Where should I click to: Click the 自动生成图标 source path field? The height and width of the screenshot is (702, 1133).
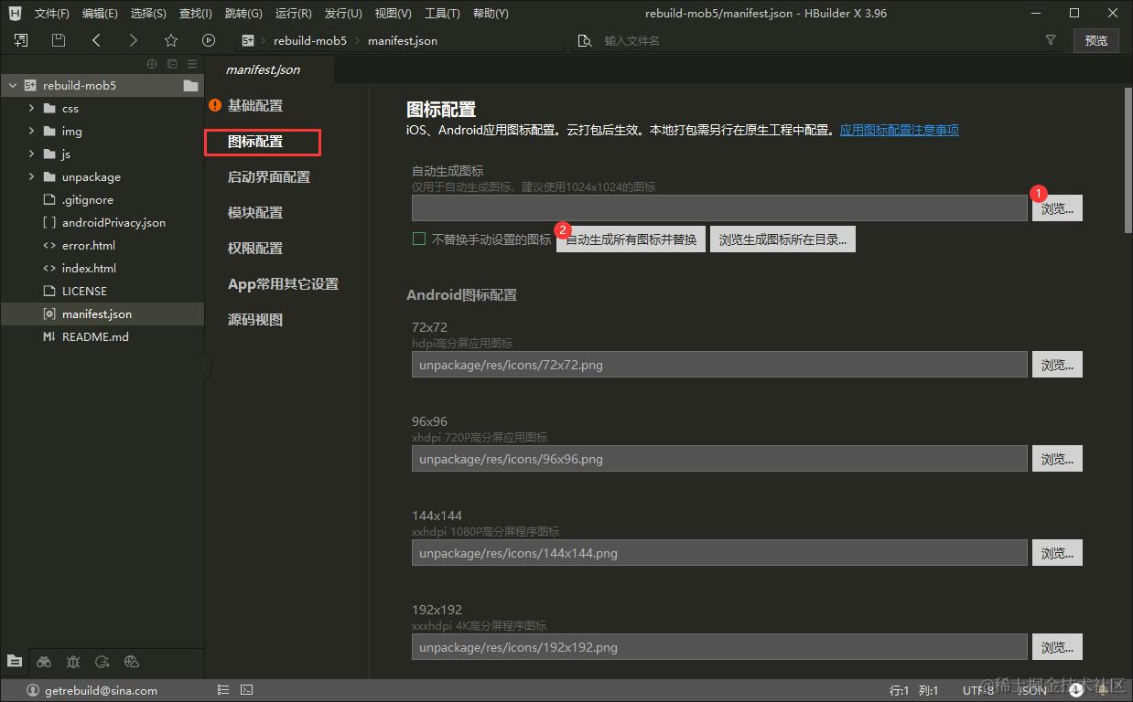[x=719, y=208]
